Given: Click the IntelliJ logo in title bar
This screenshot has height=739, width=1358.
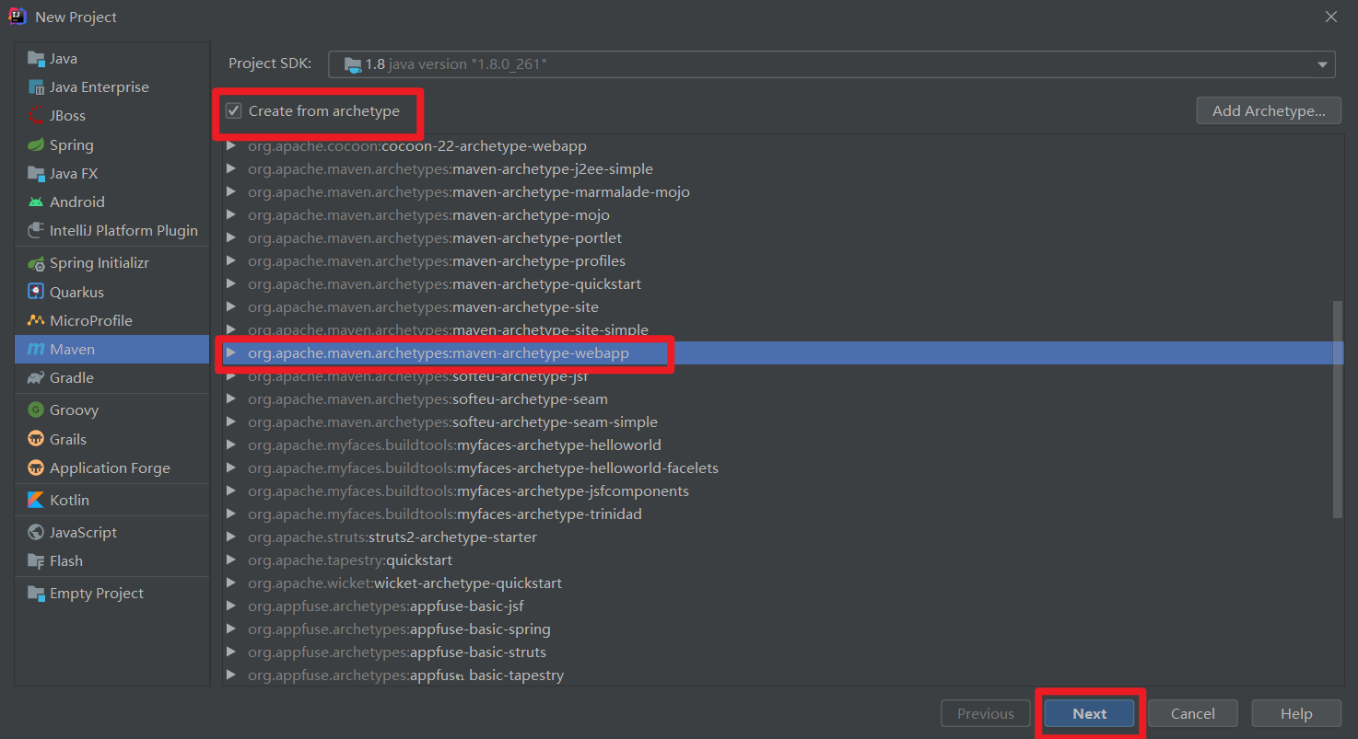Looking at the screenshot, I should 18,17.
